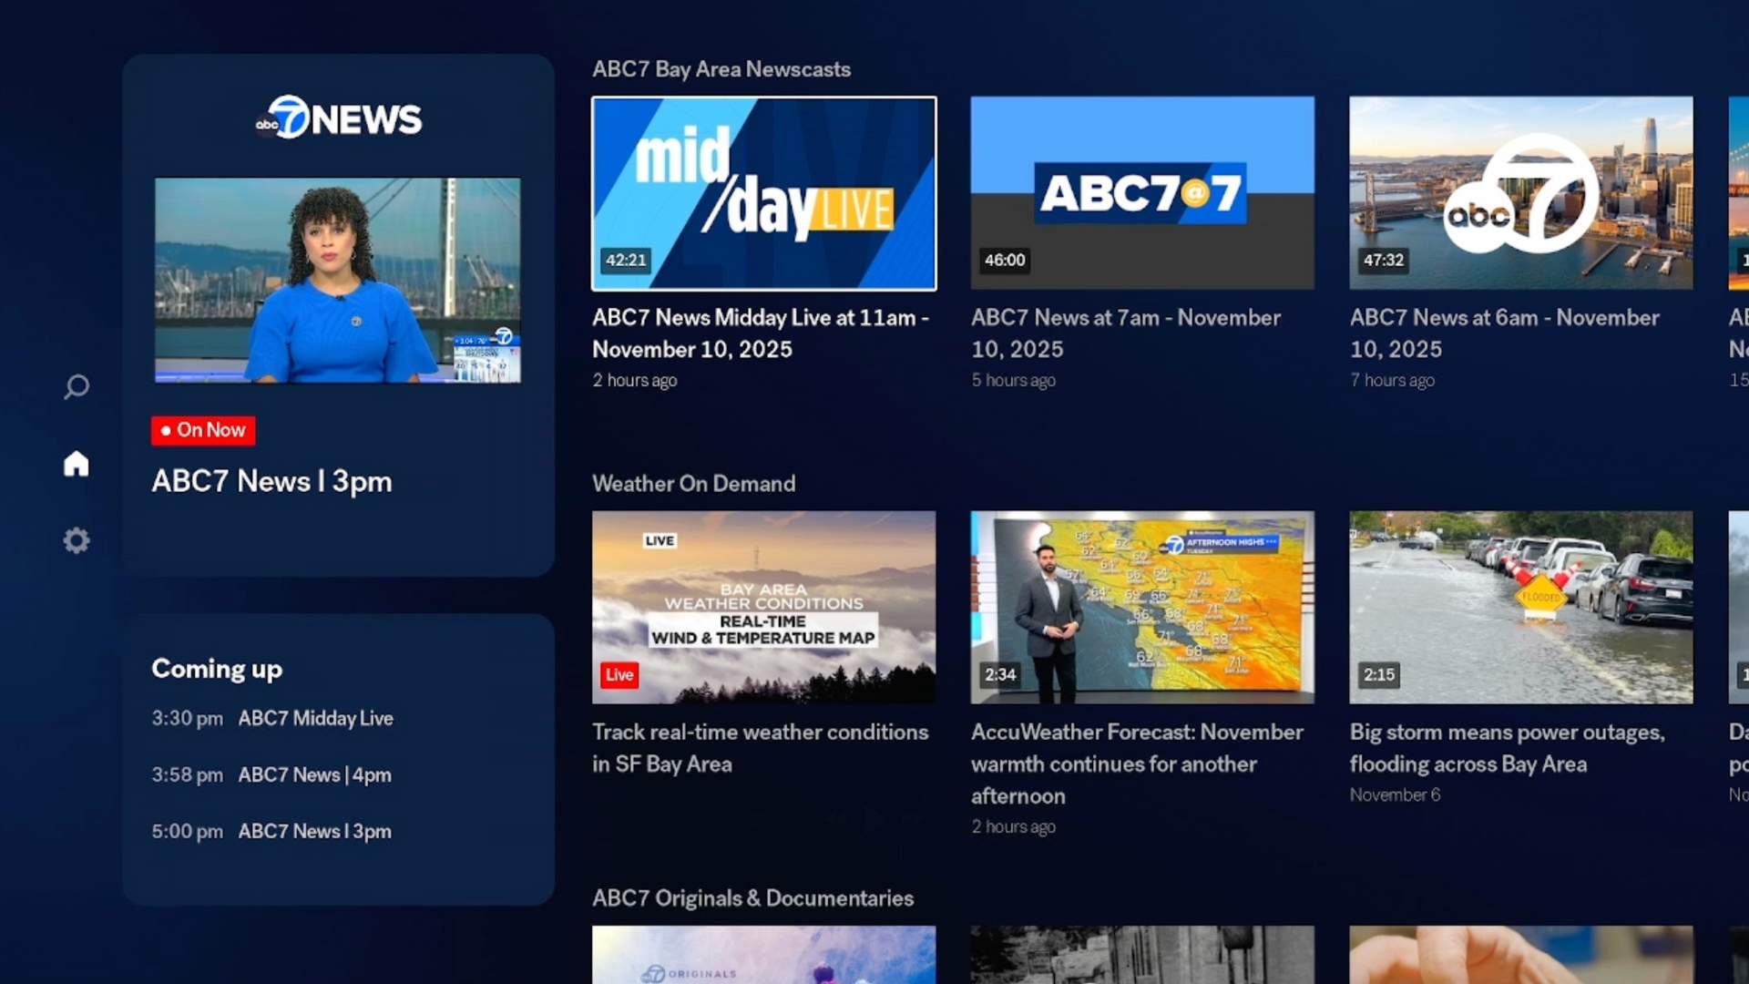Select 5:00 pm ABC7 News 3pm entry
The image size is (1749, 984).
(x=271, y=831)
